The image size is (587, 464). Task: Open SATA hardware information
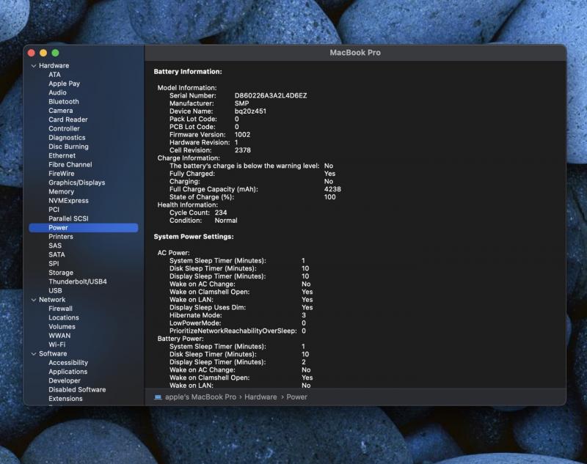[x=56, y=254]
